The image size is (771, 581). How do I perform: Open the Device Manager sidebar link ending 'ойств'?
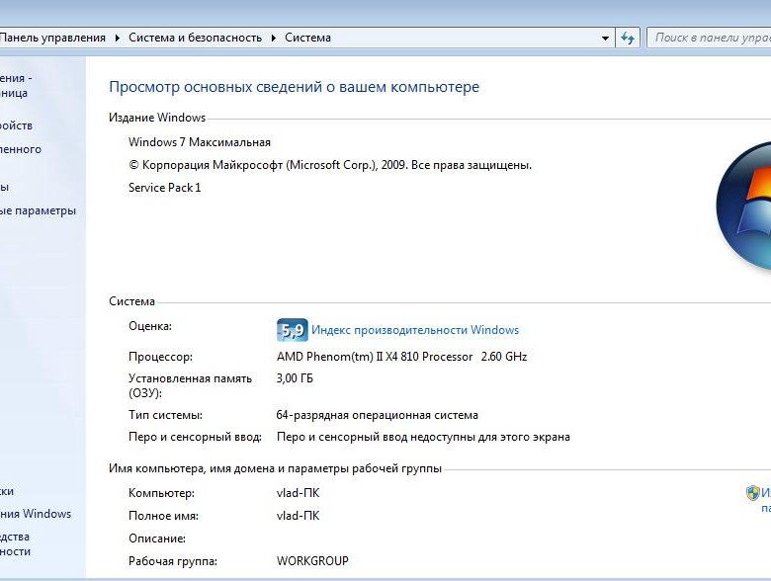click(x=16, y=125)
